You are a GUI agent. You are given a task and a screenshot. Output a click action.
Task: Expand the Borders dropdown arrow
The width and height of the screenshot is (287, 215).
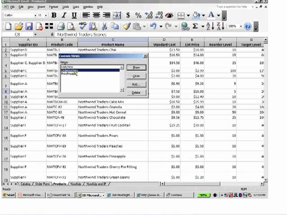tap(188, 16)
